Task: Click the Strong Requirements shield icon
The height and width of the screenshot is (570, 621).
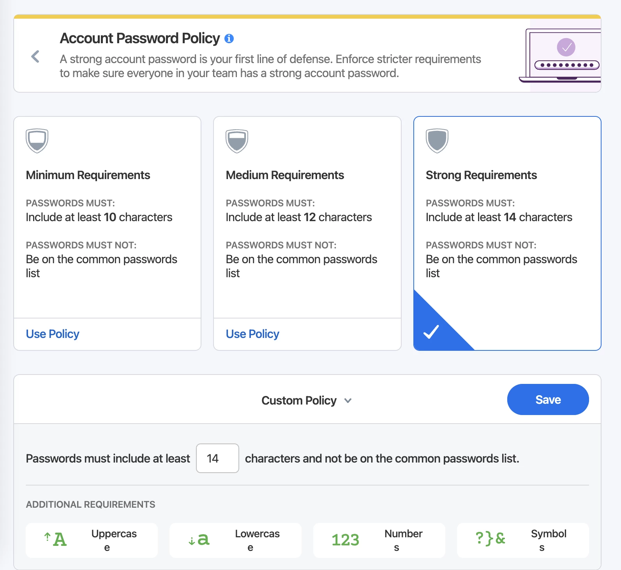Action: tap(437, 141)
